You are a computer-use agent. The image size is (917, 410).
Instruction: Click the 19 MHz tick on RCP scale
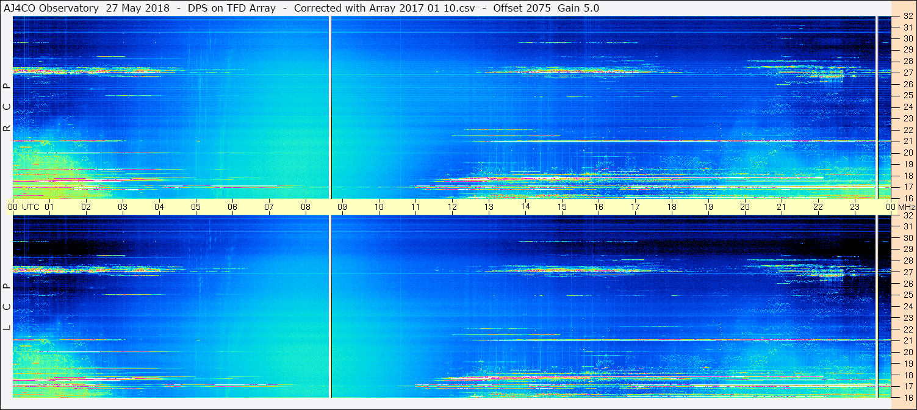[x=907, y=164]
